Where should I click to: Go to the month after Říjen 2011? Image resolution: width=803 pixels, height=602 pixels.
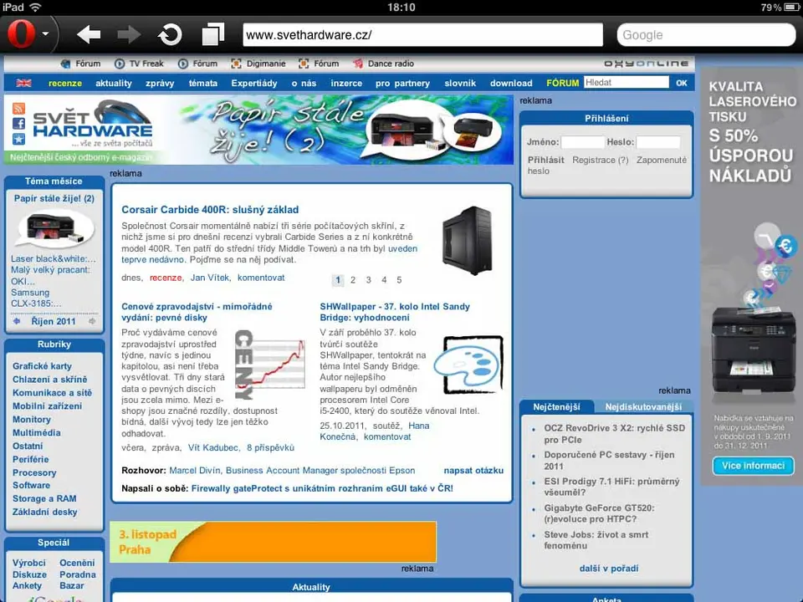tap(92, 321)
